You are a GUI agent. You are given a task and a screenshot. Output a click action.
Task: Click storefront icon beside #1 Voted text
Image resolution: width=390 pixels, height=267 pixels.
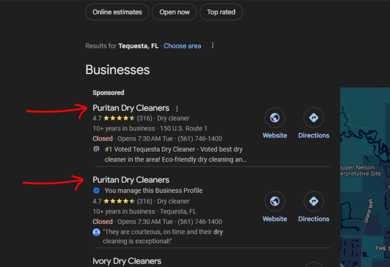click(x=97, y=149)
